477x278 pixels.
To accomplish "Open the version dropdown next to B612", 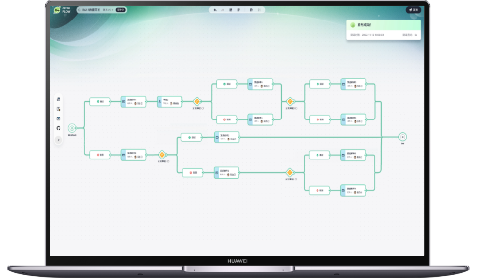I will tap(108, 10).
